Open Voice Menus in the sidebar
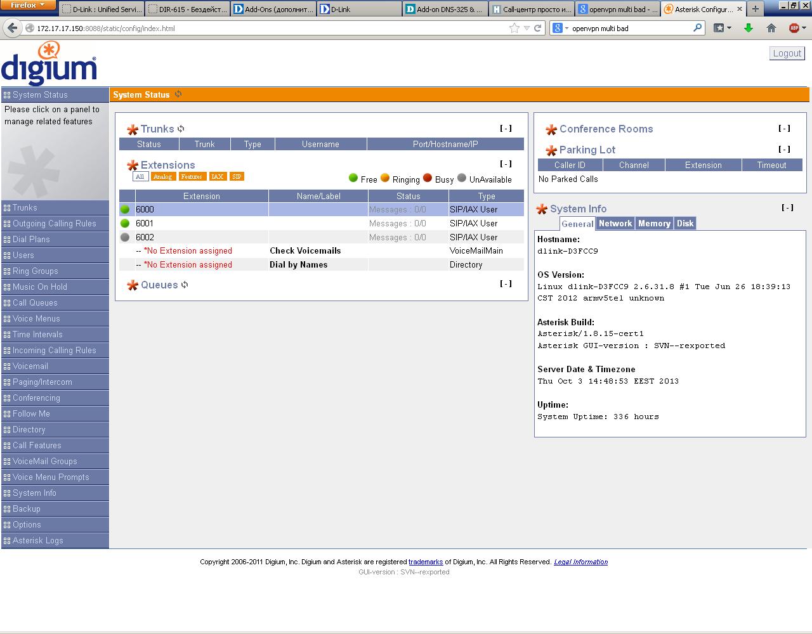812x634 pixels. [x=55, y=318]
